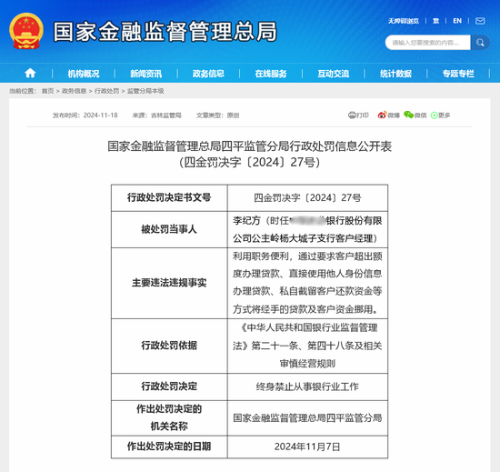The image size is (500, 472).
Task: Open the 政务信息 menu
Action: [208, 74]
